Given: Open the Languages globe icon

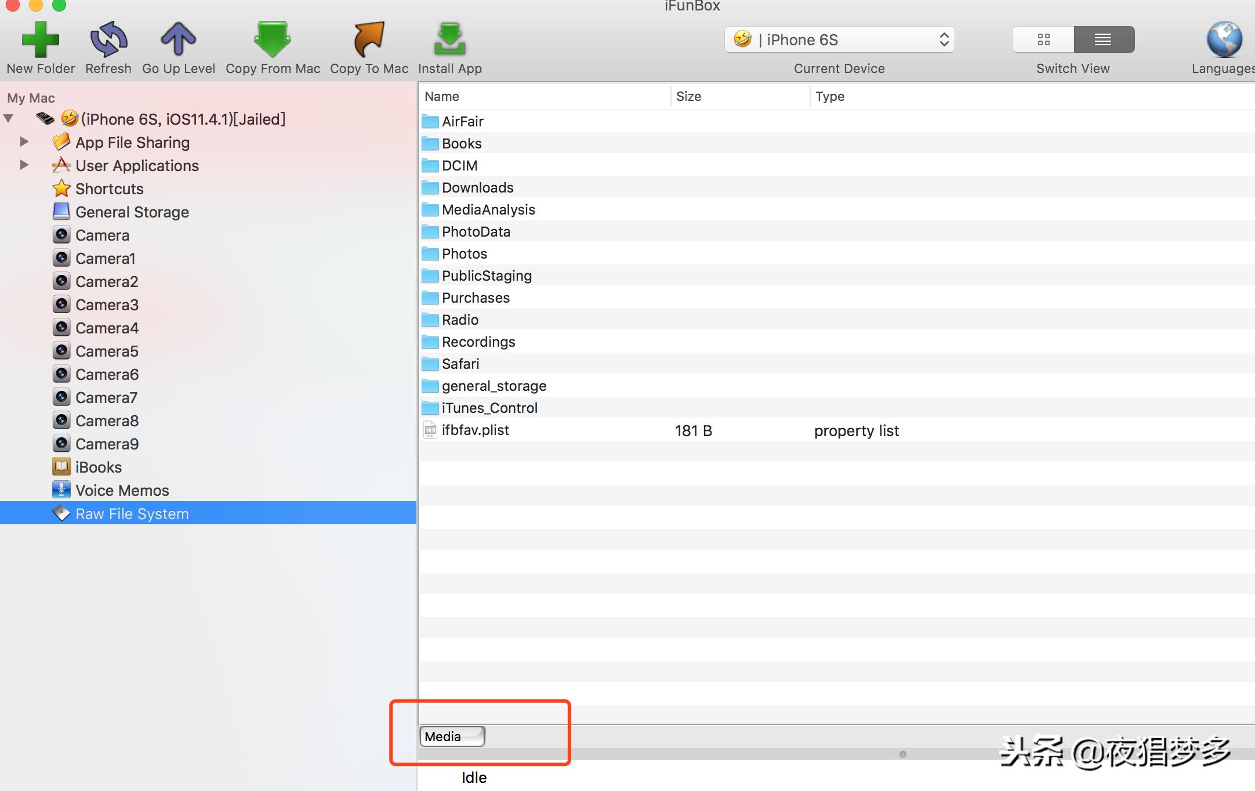Looking at the screenshot, I should (1224, 39).
